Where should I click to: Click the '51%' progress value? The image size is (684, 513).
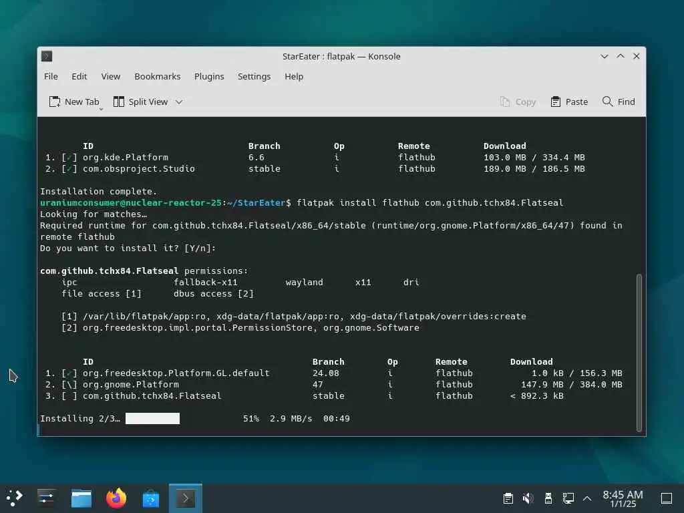click(x=251, y=418)
